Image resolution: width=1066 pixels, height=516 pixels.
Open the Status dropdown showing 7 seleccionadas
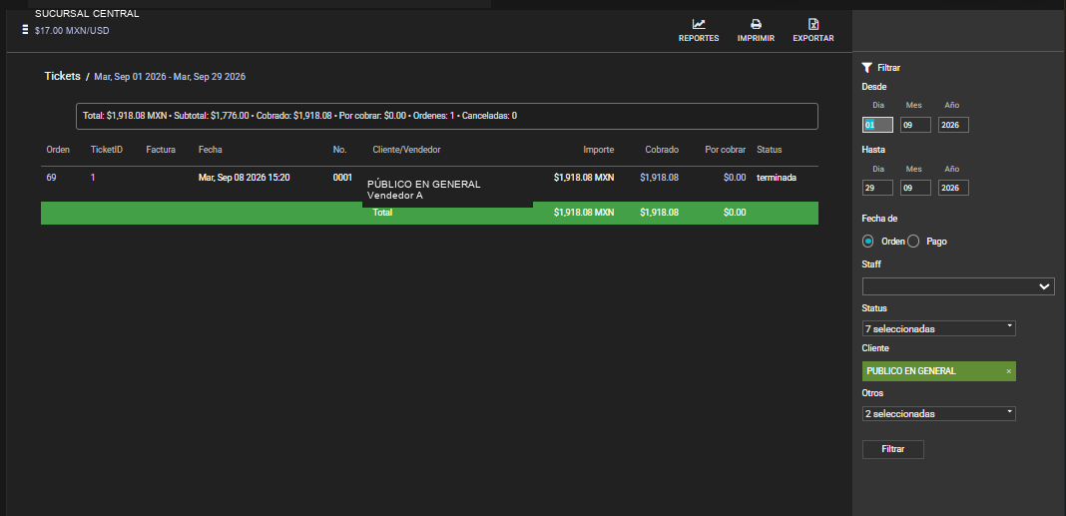click(938, 328)
